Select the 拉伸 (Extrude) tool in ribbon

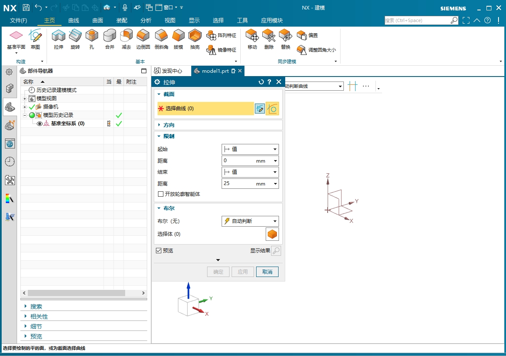click(x=58, y=37)
